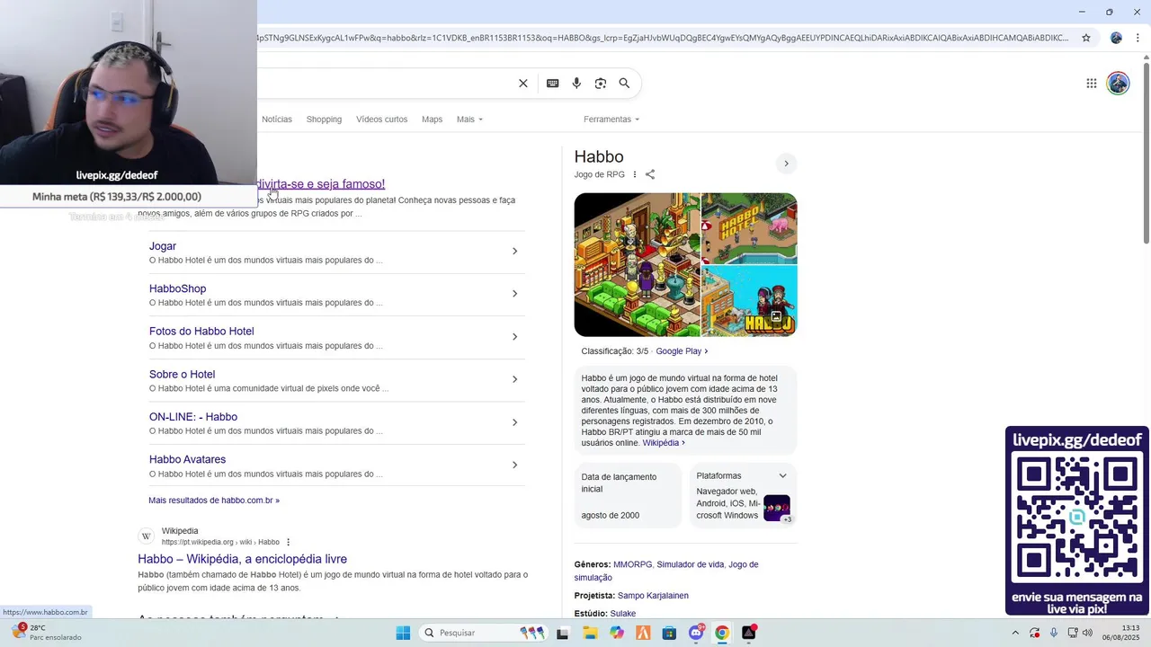Open the Google apps grid

coord(1092,84)
